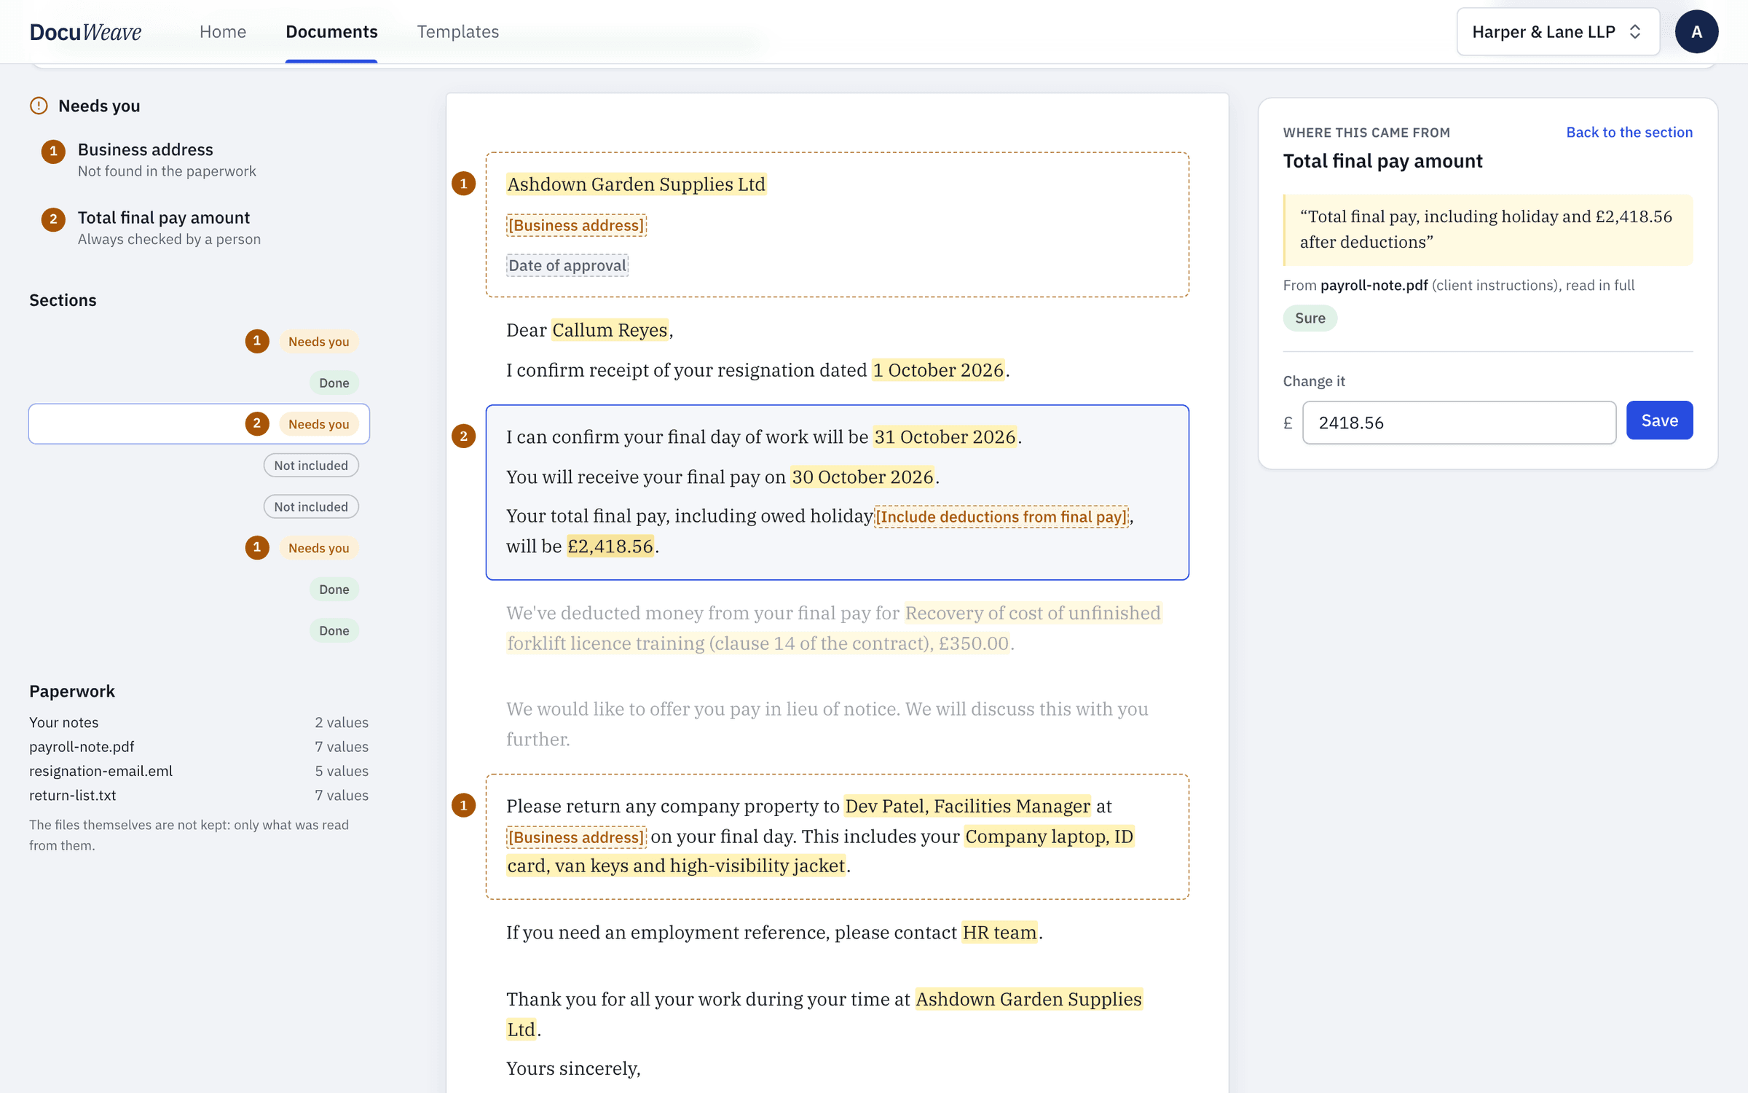Click the highlighted HR team value
Viewport: 1748px width, 1093px height.
pos(999,932)
